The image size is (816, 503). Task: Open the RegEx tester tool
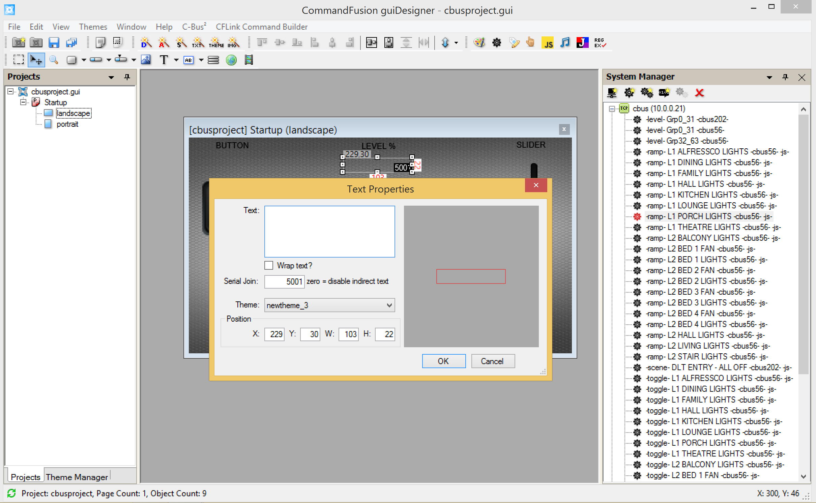[600, 43]
